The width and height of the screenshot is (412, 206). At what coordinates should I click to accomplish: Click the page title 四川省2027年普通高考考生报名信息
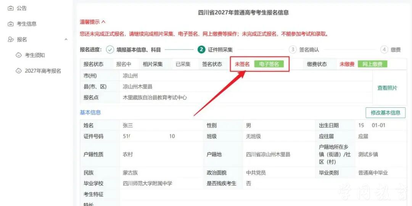[243, 12]
